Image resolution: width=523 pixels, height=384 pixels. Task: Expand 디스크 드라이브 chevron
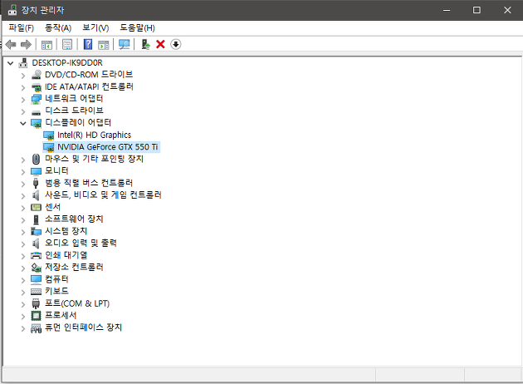22,112
